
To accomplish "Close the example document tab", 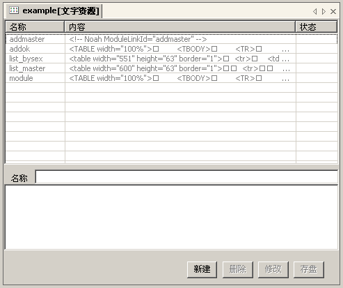I will 333,11.
